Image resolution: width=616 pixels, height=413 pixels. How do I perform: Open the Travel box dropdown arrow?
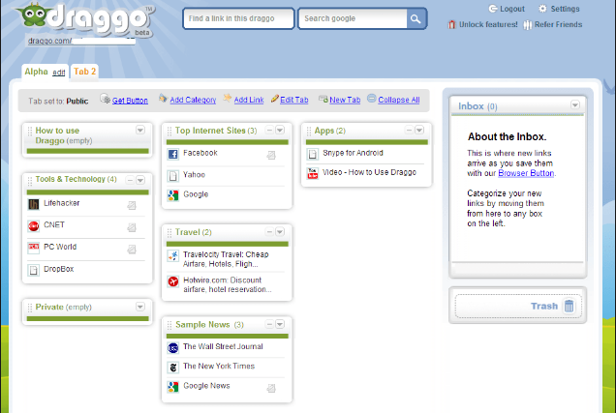coord(280,232)
